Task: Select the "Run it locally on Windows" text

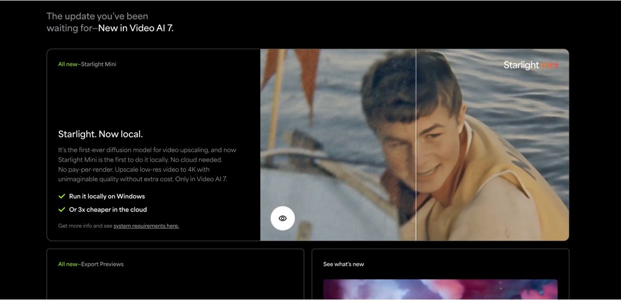Action: 107,196
